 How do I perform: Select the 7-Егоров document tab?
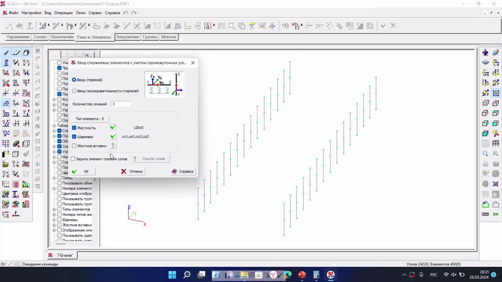pos(62,255)
